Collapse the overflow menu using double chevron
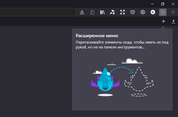The image size is (178, 117). tap(163, 12)
